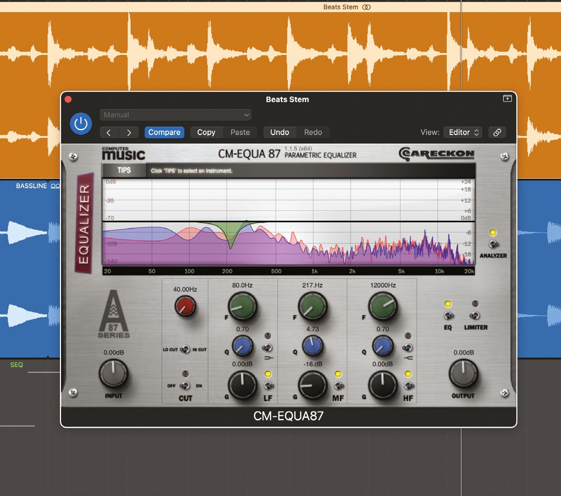Click the 0.00dB value above OUTPUT knob
561x496 pixels.
(x=464, y=353)
